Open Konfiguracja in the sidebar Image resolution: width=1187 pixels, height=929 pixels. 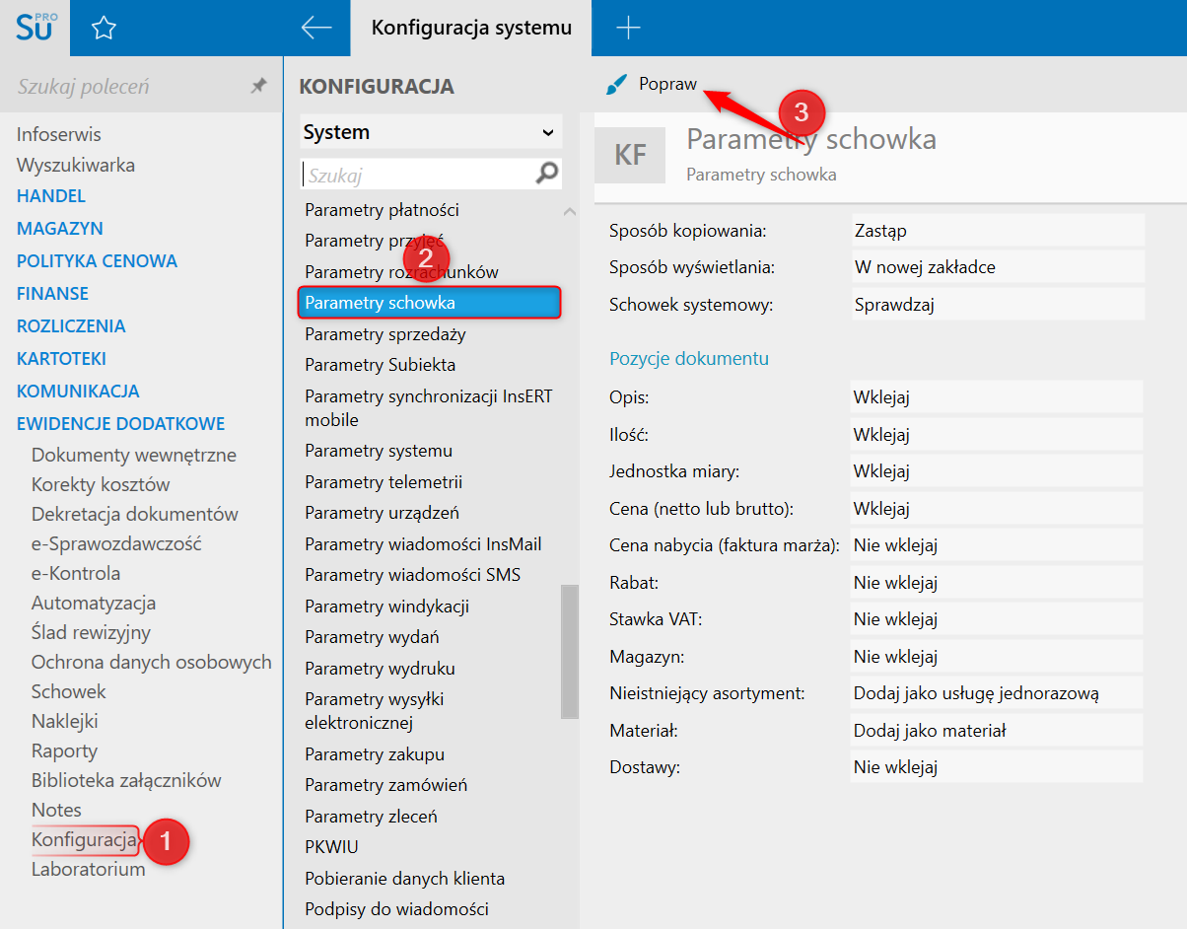point(84,840)
